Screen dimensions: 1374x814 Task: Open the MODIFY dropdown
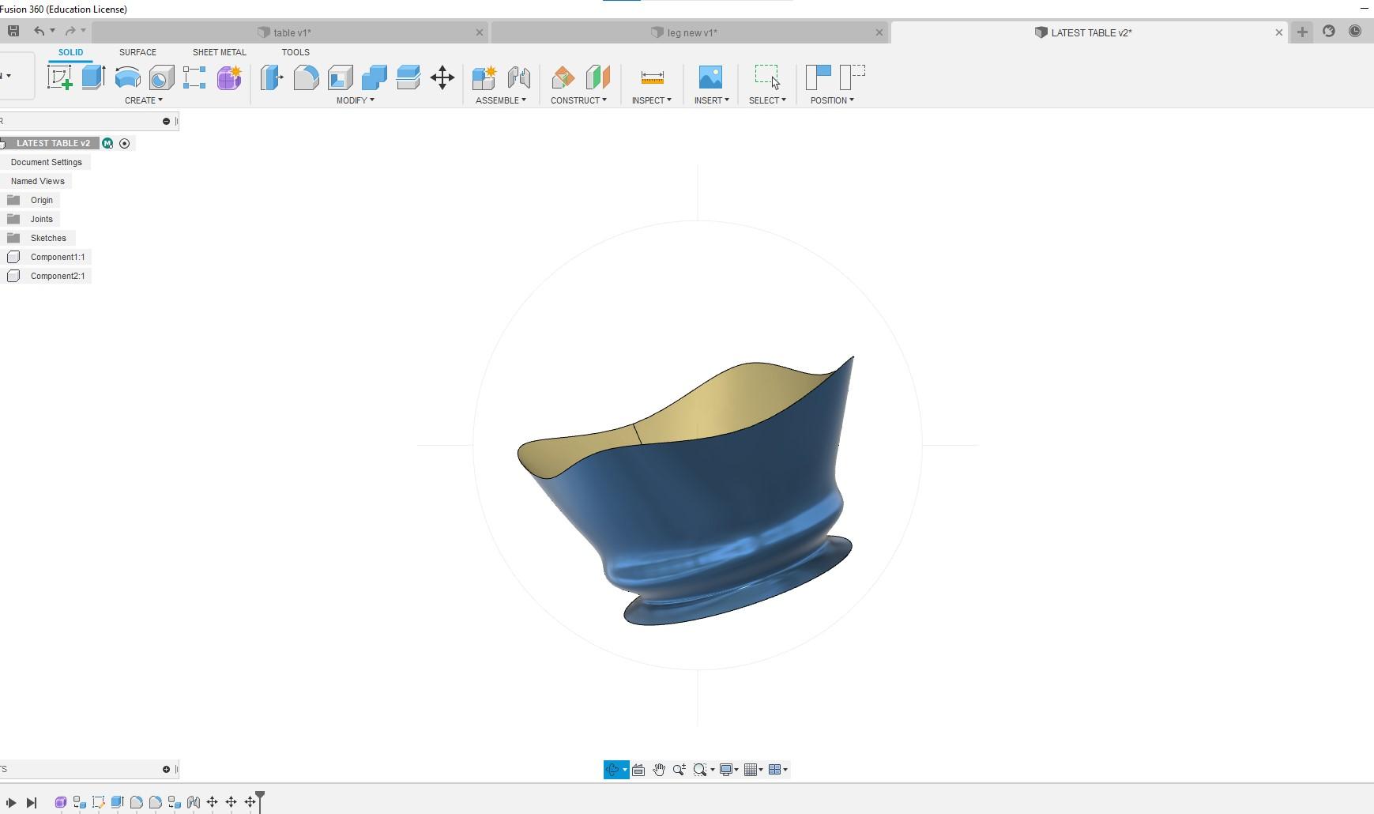(354, 100)
